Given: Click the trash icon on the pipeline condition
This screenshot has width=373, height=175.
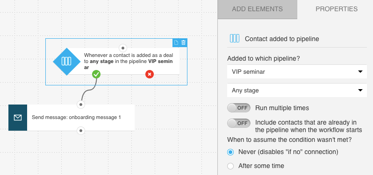Looking at the screenshot, I should pos(183,42).
